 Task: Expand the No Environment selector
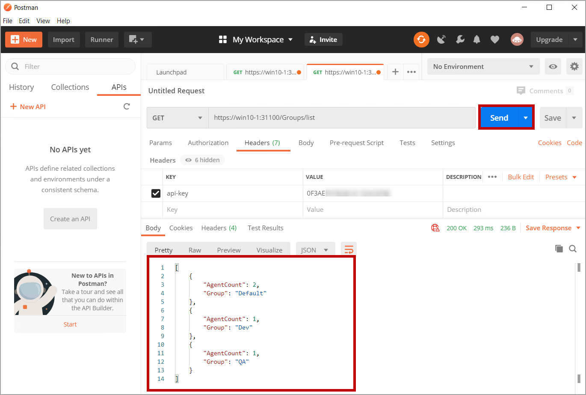tap(483, 66)
